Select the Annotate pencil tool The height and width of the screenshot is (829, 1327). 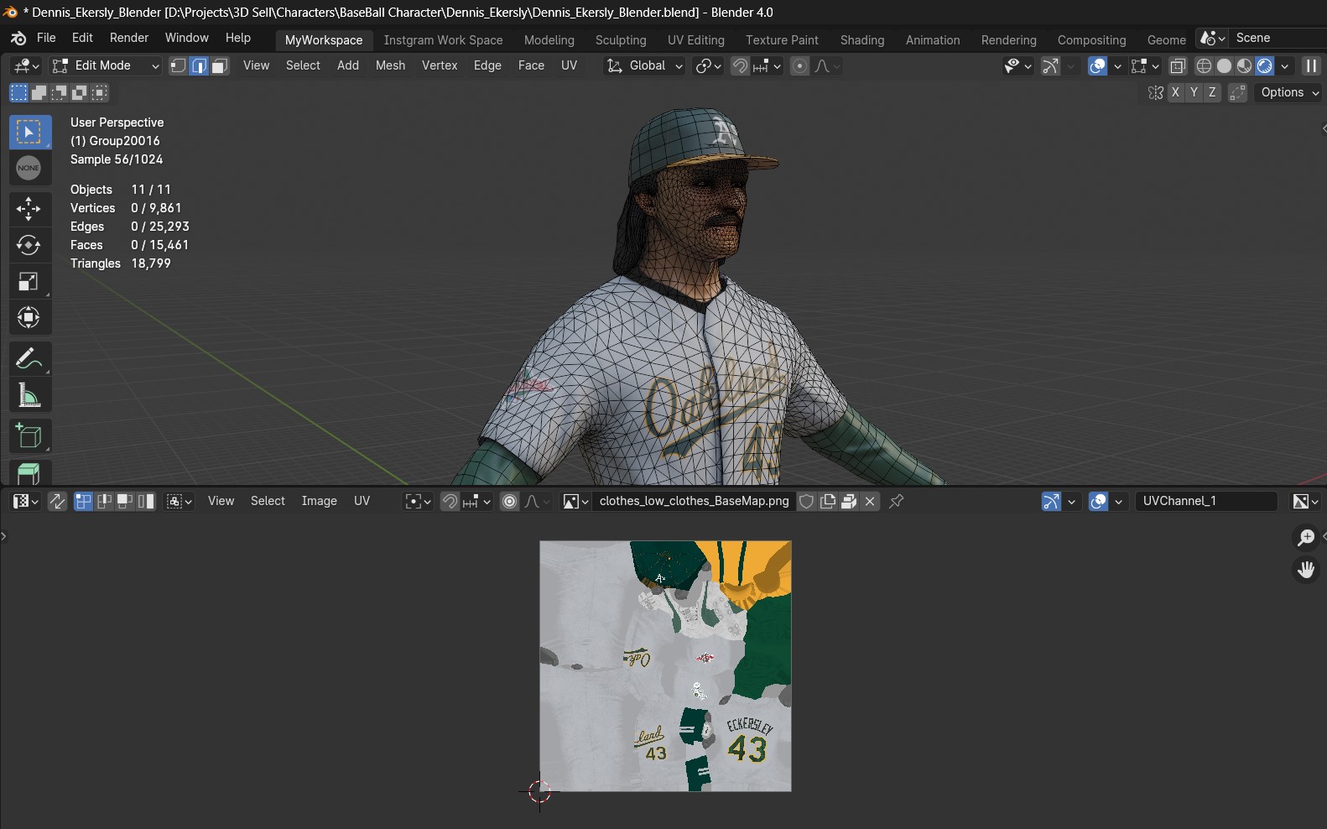click(29, 359)
